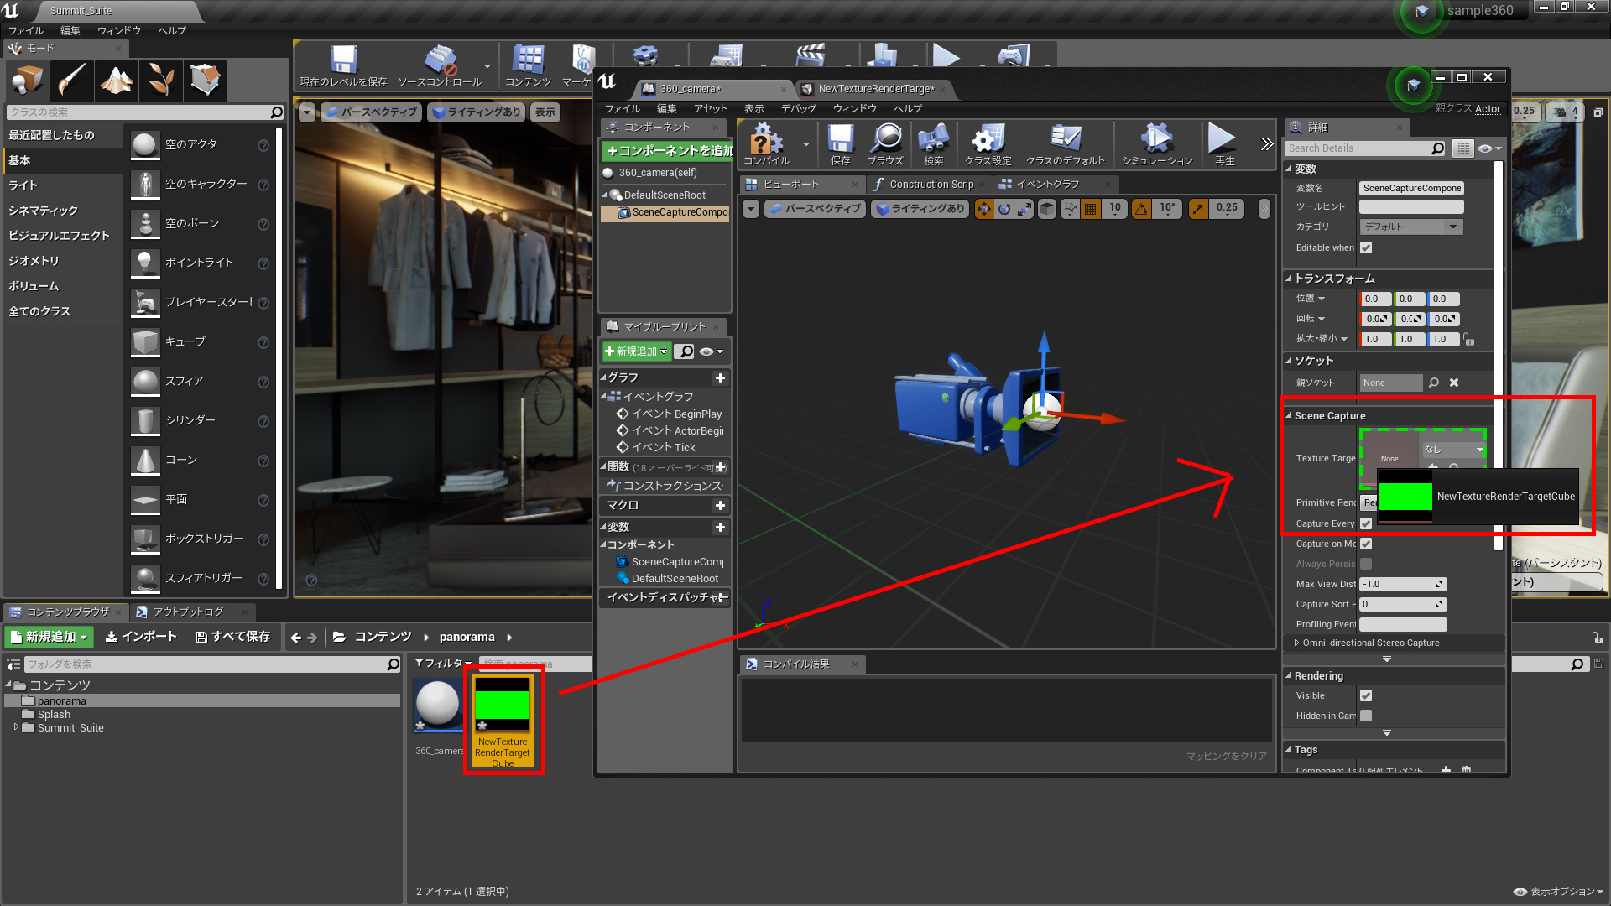Click マッピングをクリア in compile results
This screenshot has height=906, width=1611.
(1226, 756)
